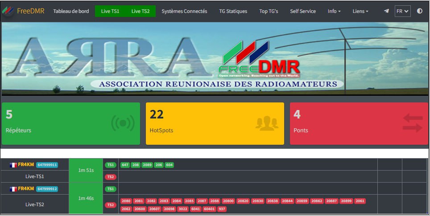Click the French flag beside ID 647999912
The width and height of the screenshot is (430, 216).
[x=13, y=189]
